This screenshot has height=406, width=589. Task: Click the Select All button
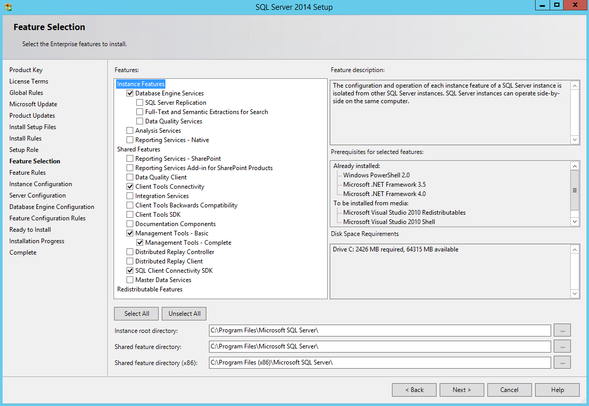pos(136,313)
